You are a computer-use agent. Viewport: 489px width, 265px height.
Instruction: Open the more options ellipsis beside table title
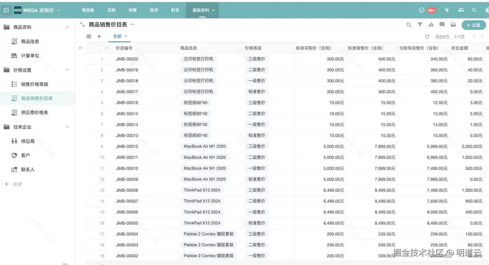point(132,24)
